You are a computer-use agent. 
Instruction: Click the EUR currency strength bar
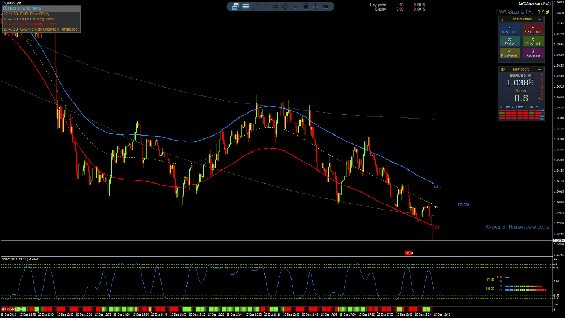[x=507, y=278]
